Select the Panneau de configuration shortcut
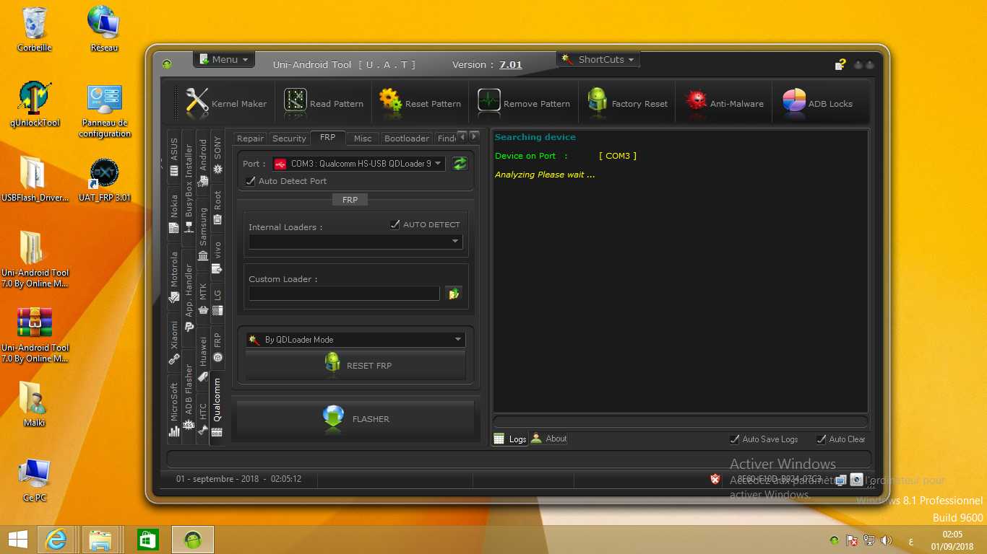The width and height of the screenshot is (987, 554). pyautogui.click(x=105, y=110)
